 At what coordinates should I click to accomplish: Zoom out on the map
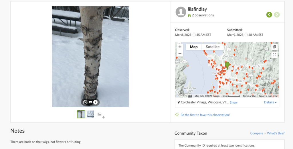click(x=180, y=53)
